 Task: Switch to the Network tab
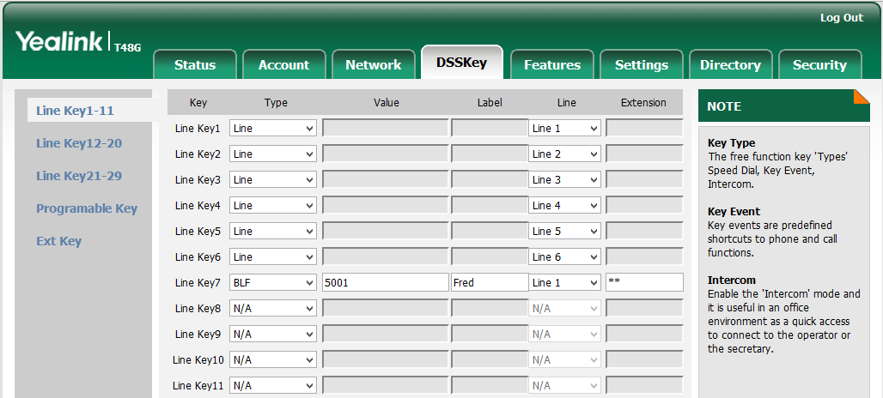click(374, 64)
